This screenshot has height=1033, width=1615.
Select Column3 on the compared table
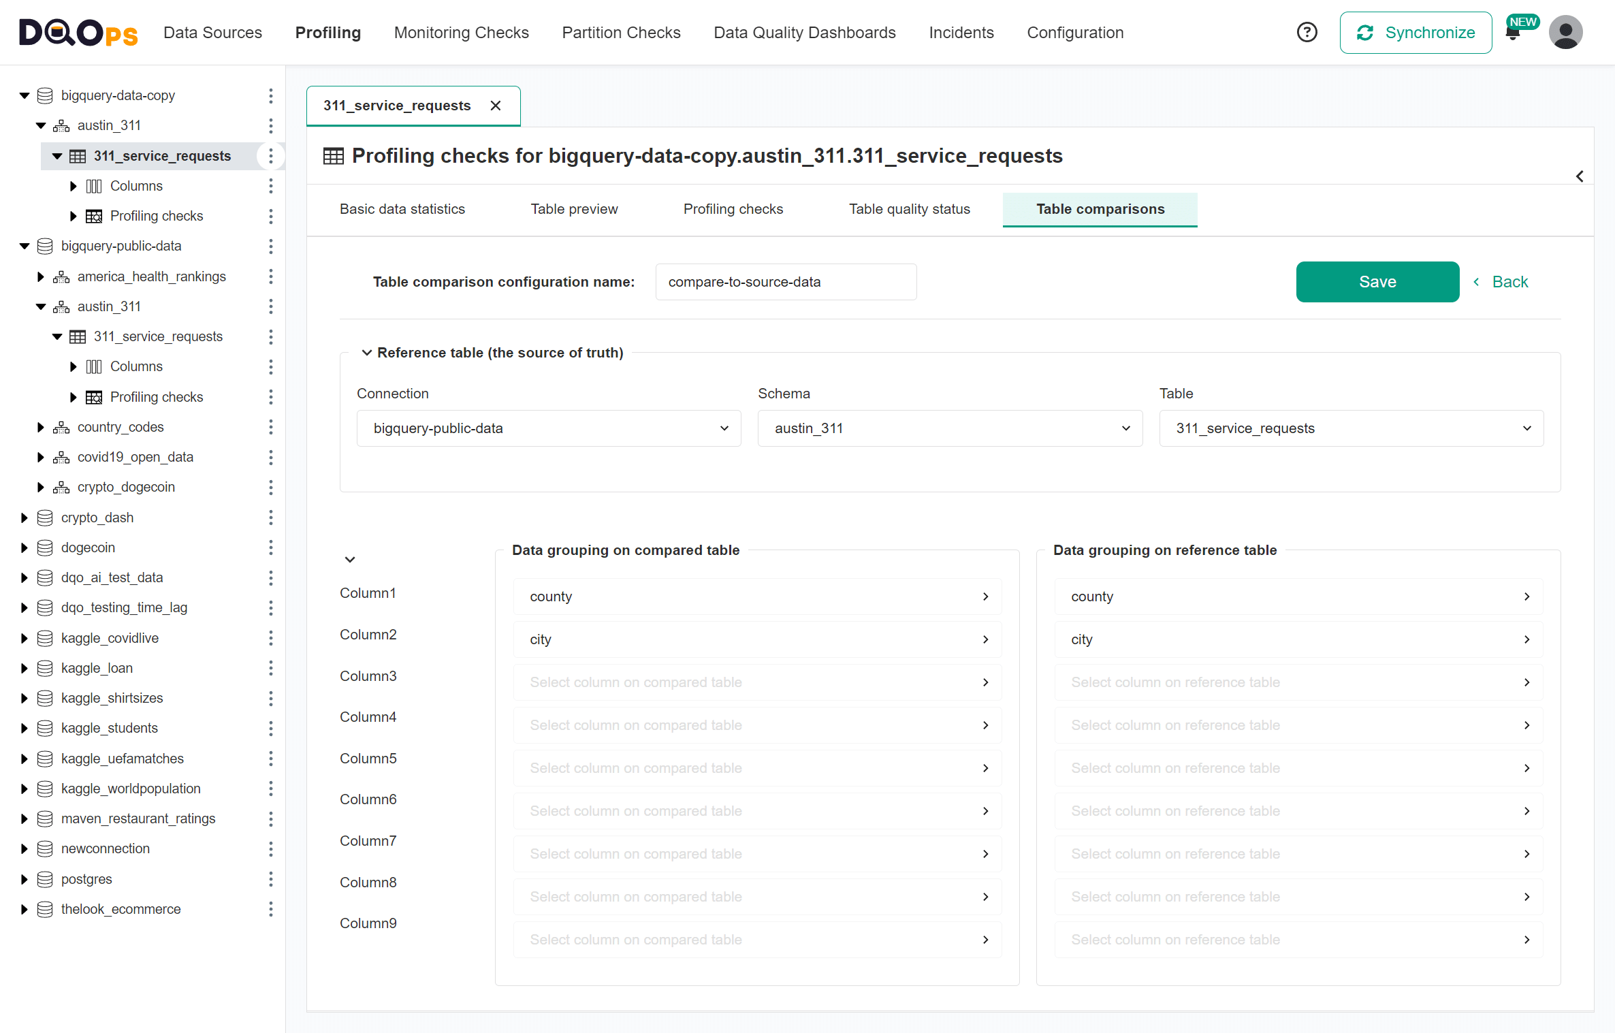[757, 682]
